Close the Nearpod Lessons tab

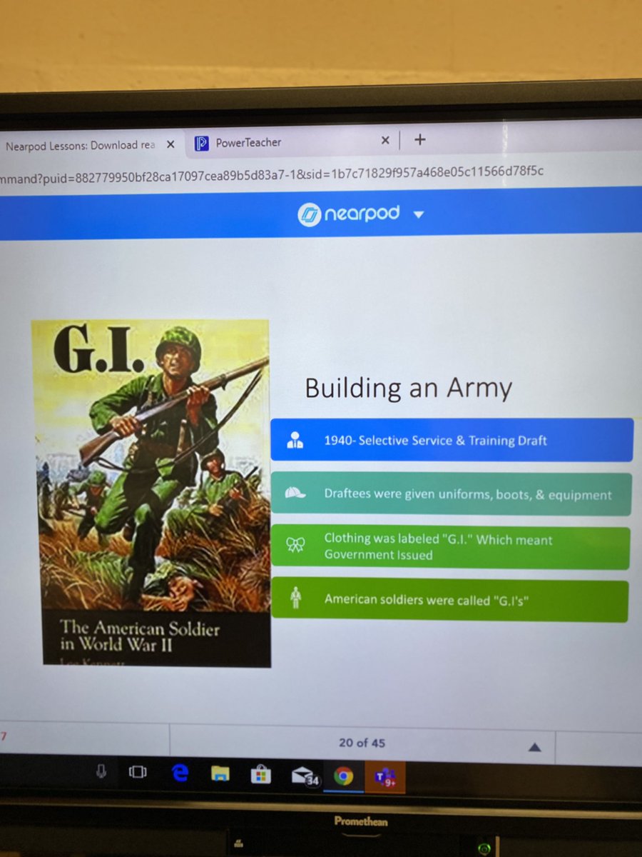pyautogui.click(x=170, y=144)
